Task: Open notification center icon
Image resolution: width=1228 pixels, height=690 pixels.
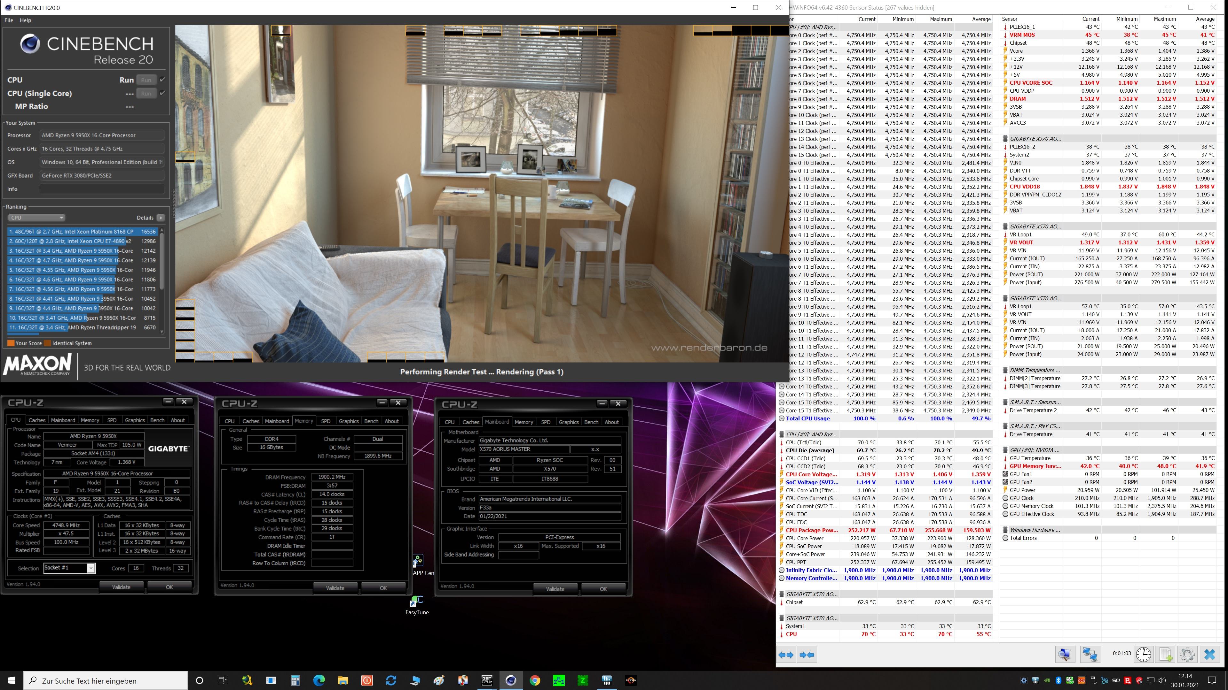Action: (x=1211, y=680)
